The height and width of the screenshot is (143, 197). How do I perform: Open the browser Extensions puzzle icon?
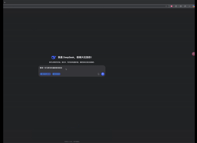(176, 6)
